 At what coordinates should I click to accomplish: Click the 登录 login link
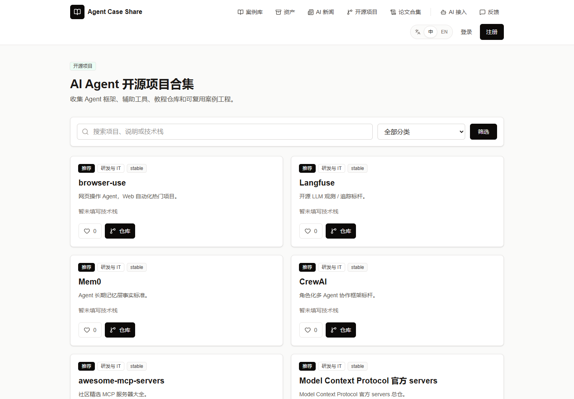(x=466, y=32)
